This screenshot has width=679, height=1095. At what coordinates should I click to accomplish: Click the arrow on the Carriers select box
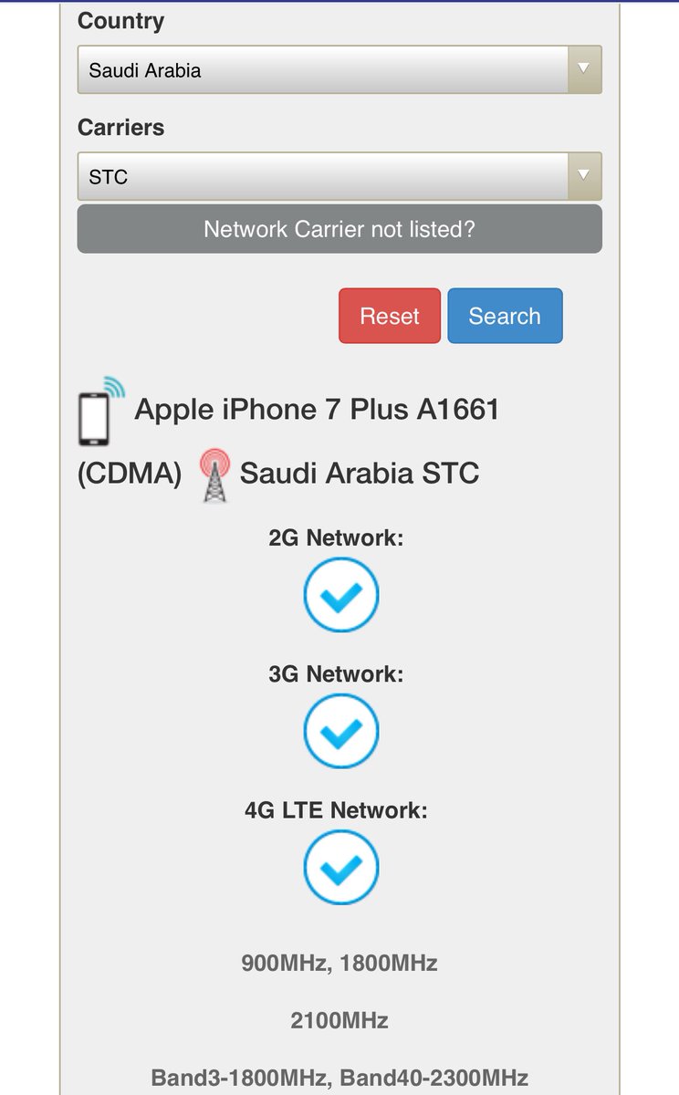[584, 176]
